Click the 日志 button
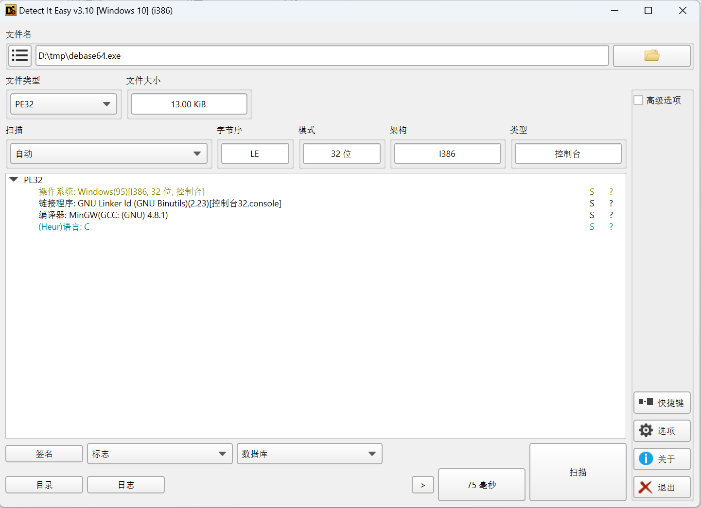Image resolution: width=701 pixels, height=508 pixels. 126,485
